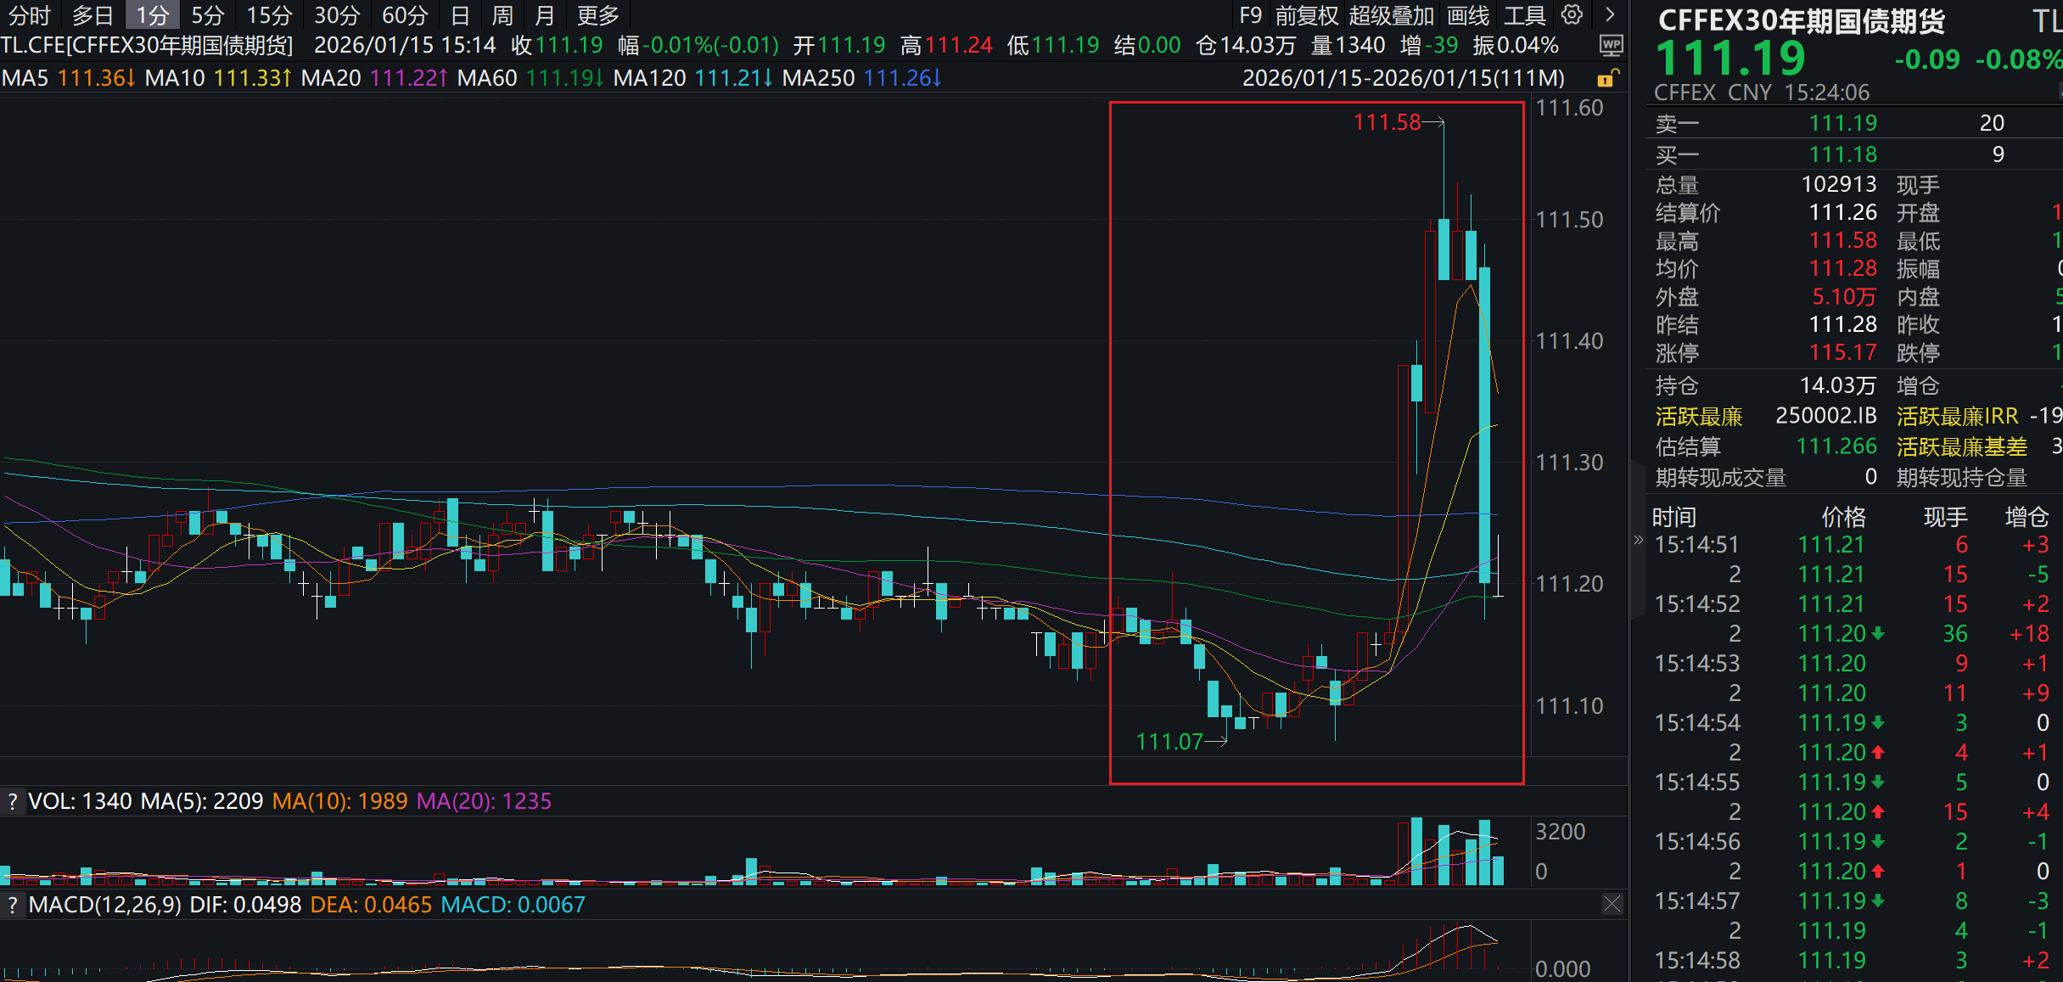
Task: Close the MACD indicator panel
Action: click(x=1612, y=904)
